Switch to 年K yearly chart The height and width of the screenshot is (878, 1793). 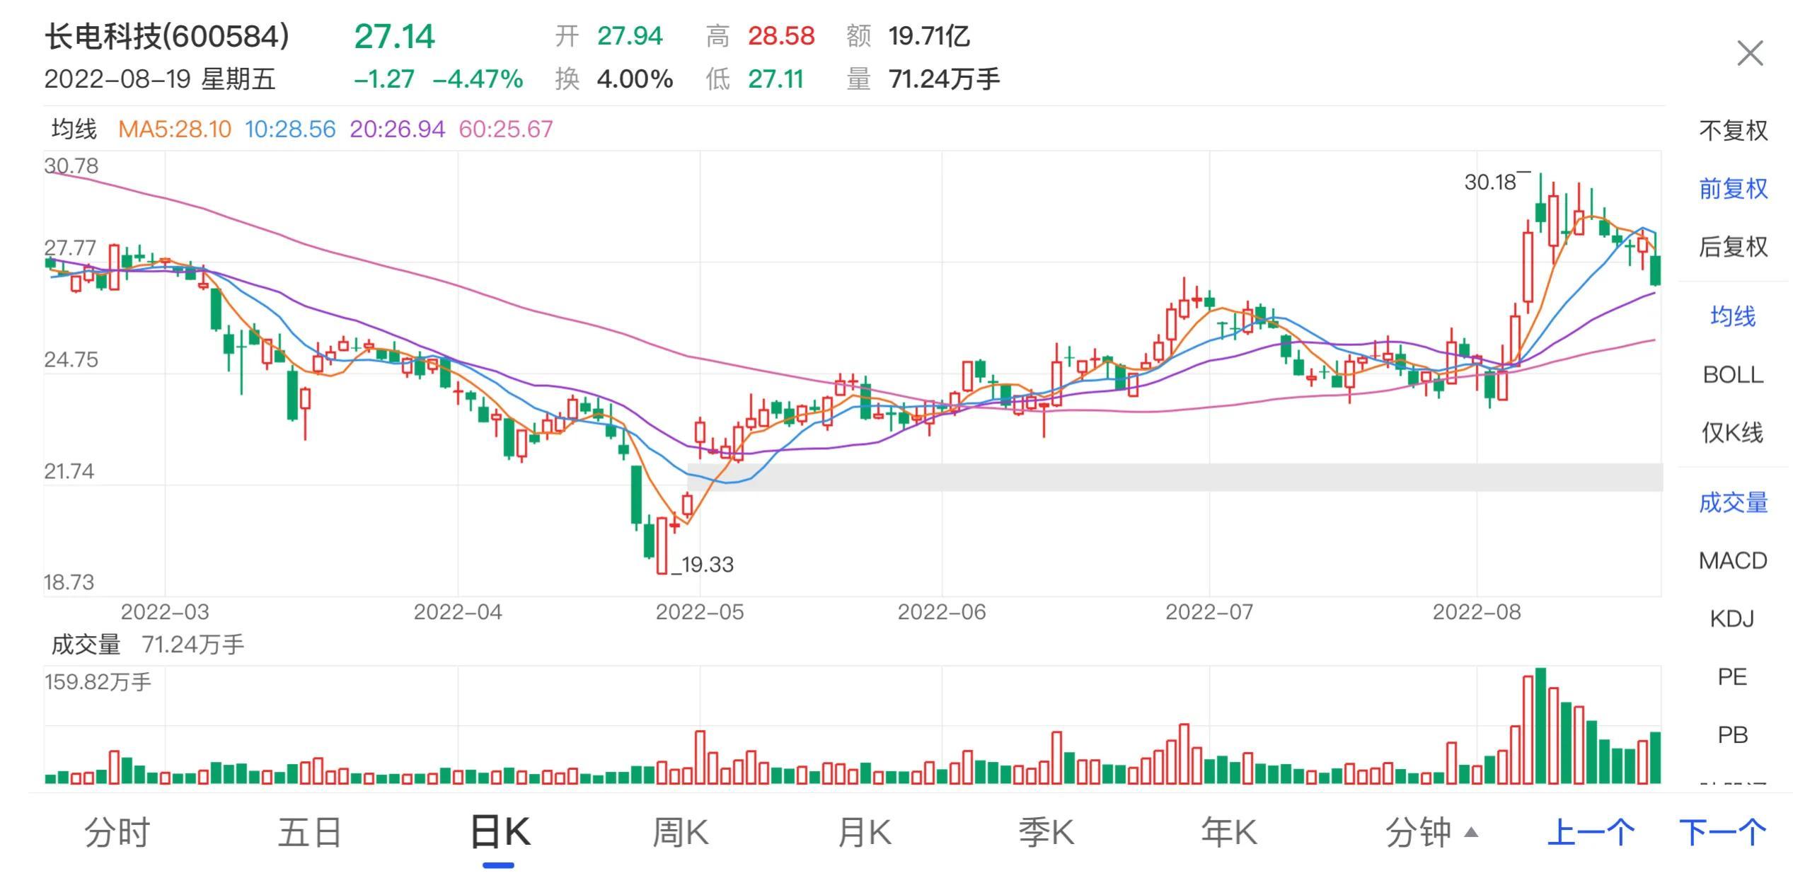pyautogui.click(x=1229, y=832)
